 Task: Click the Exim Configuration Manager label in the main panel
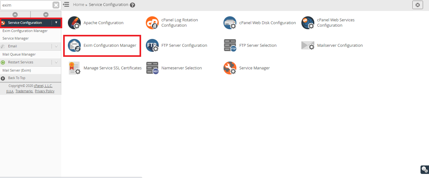coord(110,46)
